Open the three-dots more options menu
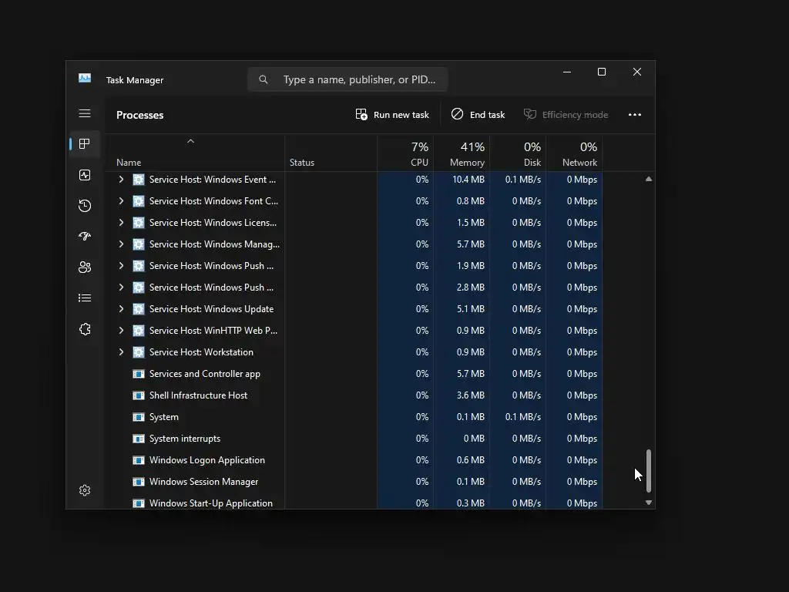 pyautogui.click(x=635, y=115)
